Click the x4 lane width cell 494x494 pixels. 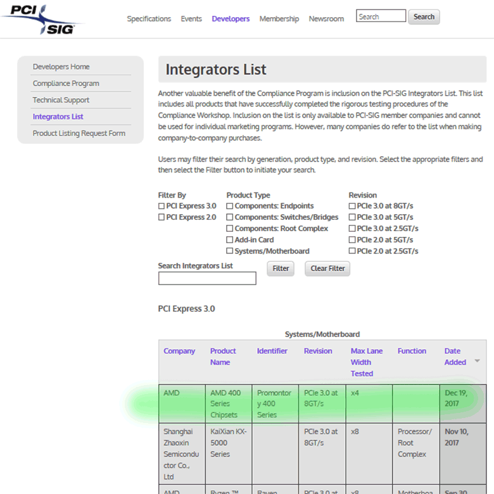coord(369,403)
